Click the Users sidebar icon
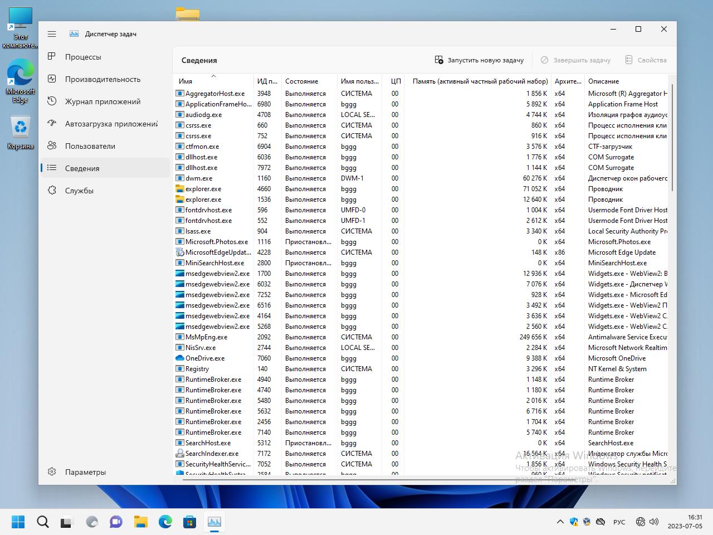The height and width of the screenshot is (535, 713). point(52,146)
